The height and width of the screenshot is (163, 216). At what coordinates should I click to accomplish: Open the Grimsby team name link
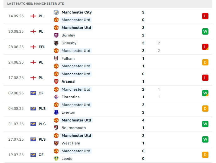[69, 43]
